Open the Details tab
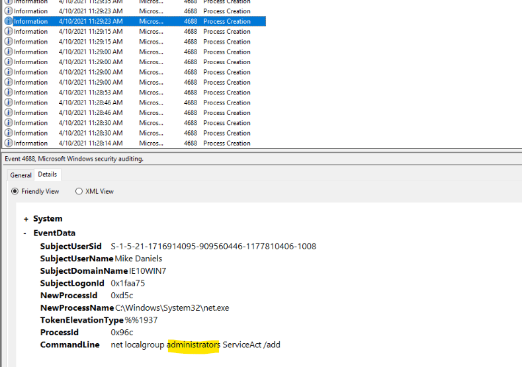The image size is (522, 367). click(47, 175)
